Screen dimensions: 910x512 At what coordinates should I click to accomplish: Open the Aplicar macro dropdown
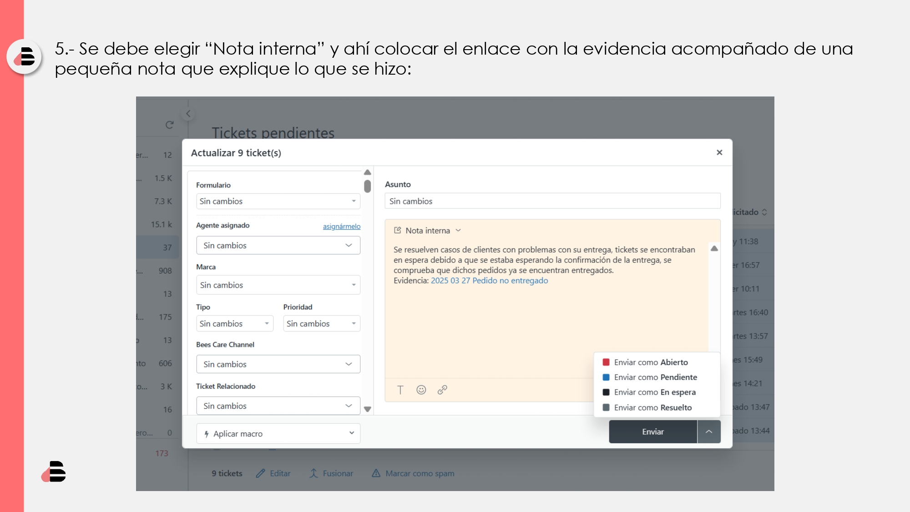278,434
